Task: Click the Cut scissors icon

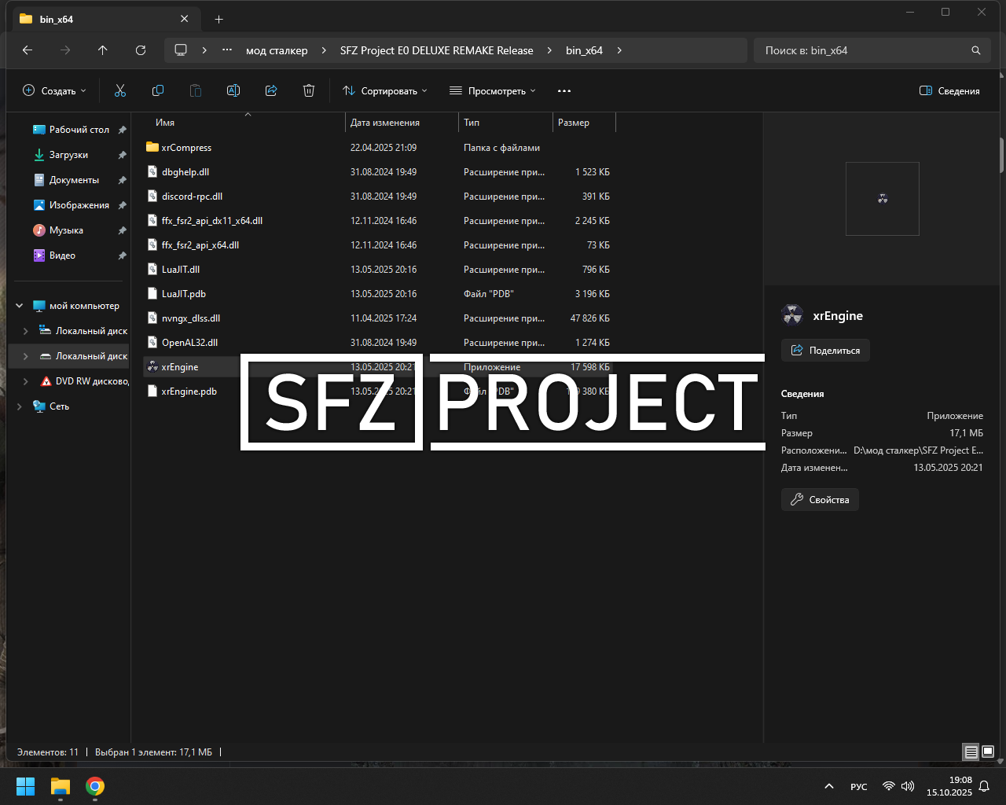Action: click(120, 91)
